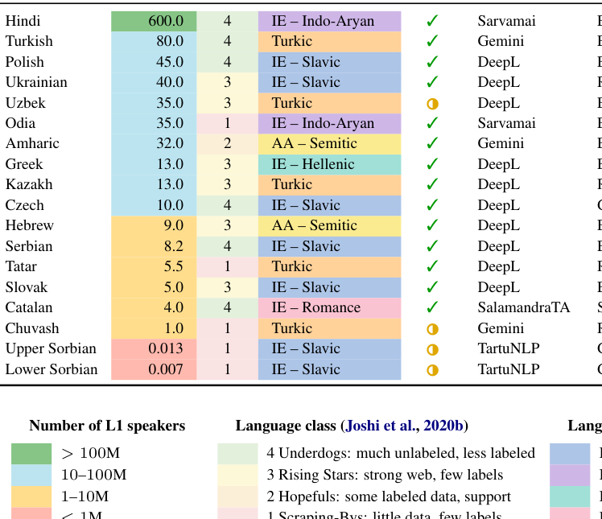This screenshot has width=602, height=519.
Task: Select 'Gemini' in the Chuvash row
Action: point(501,328)
